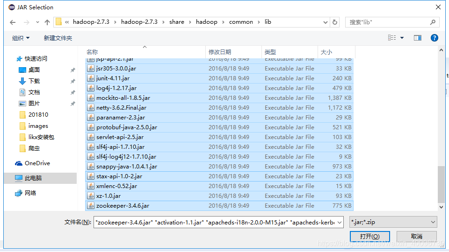Image resolution: width=449 pixels, height=252 pixels.
Task: Click the 文件名 filename input field
Action: (215, 222)
